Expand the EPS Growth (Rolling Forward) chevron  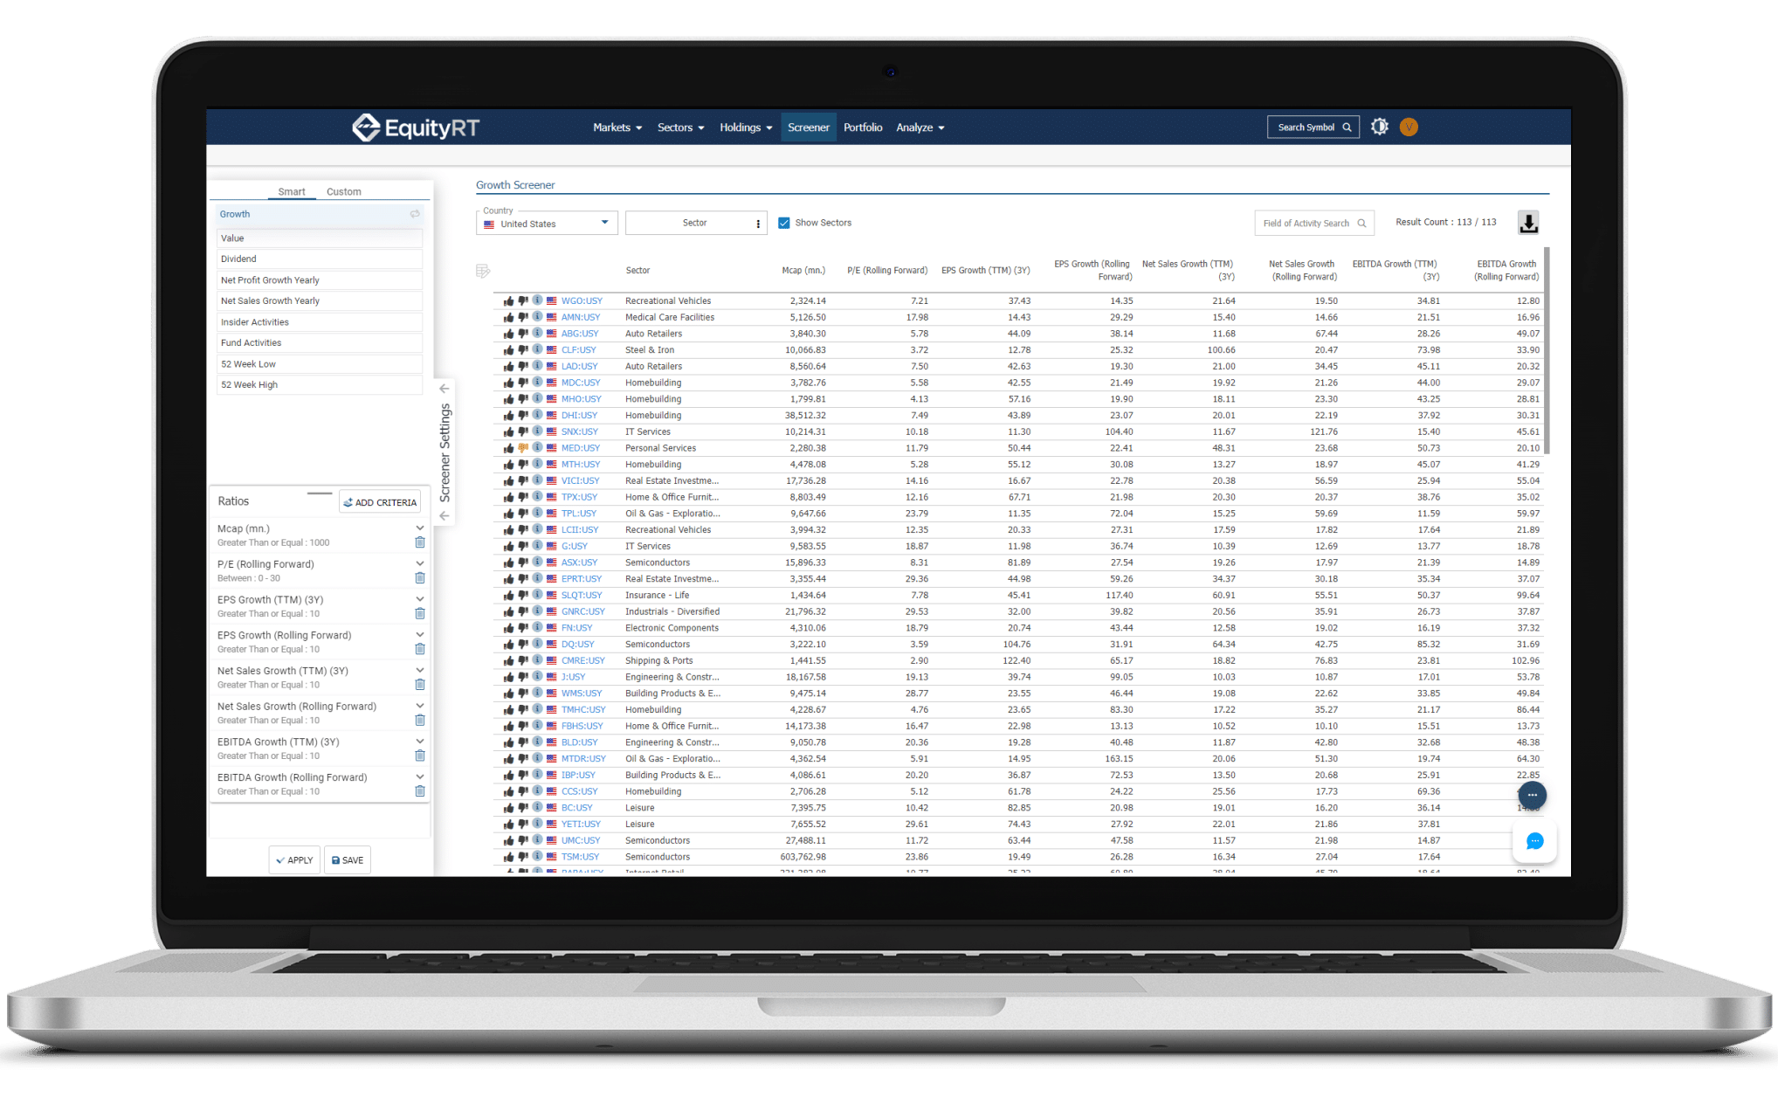click(x=420, y=635)
